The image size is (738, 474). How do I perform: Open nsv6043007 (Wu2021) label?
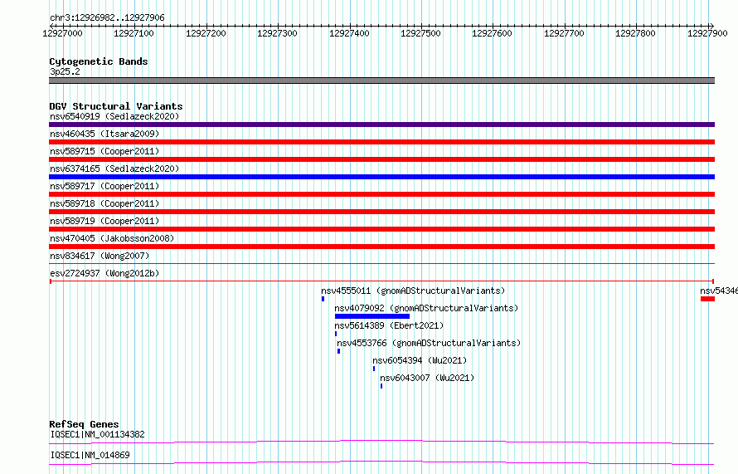tap(427, 378)
